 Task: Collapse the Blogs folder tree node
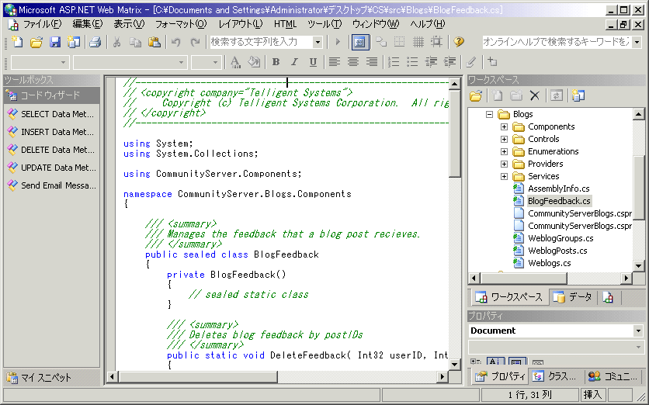pos(489,115)
